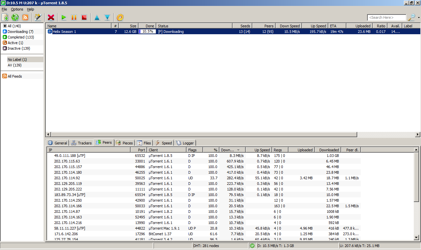Select peer 202.129.205.222
This screenshot has height=250, width=421.
point(204,189)
